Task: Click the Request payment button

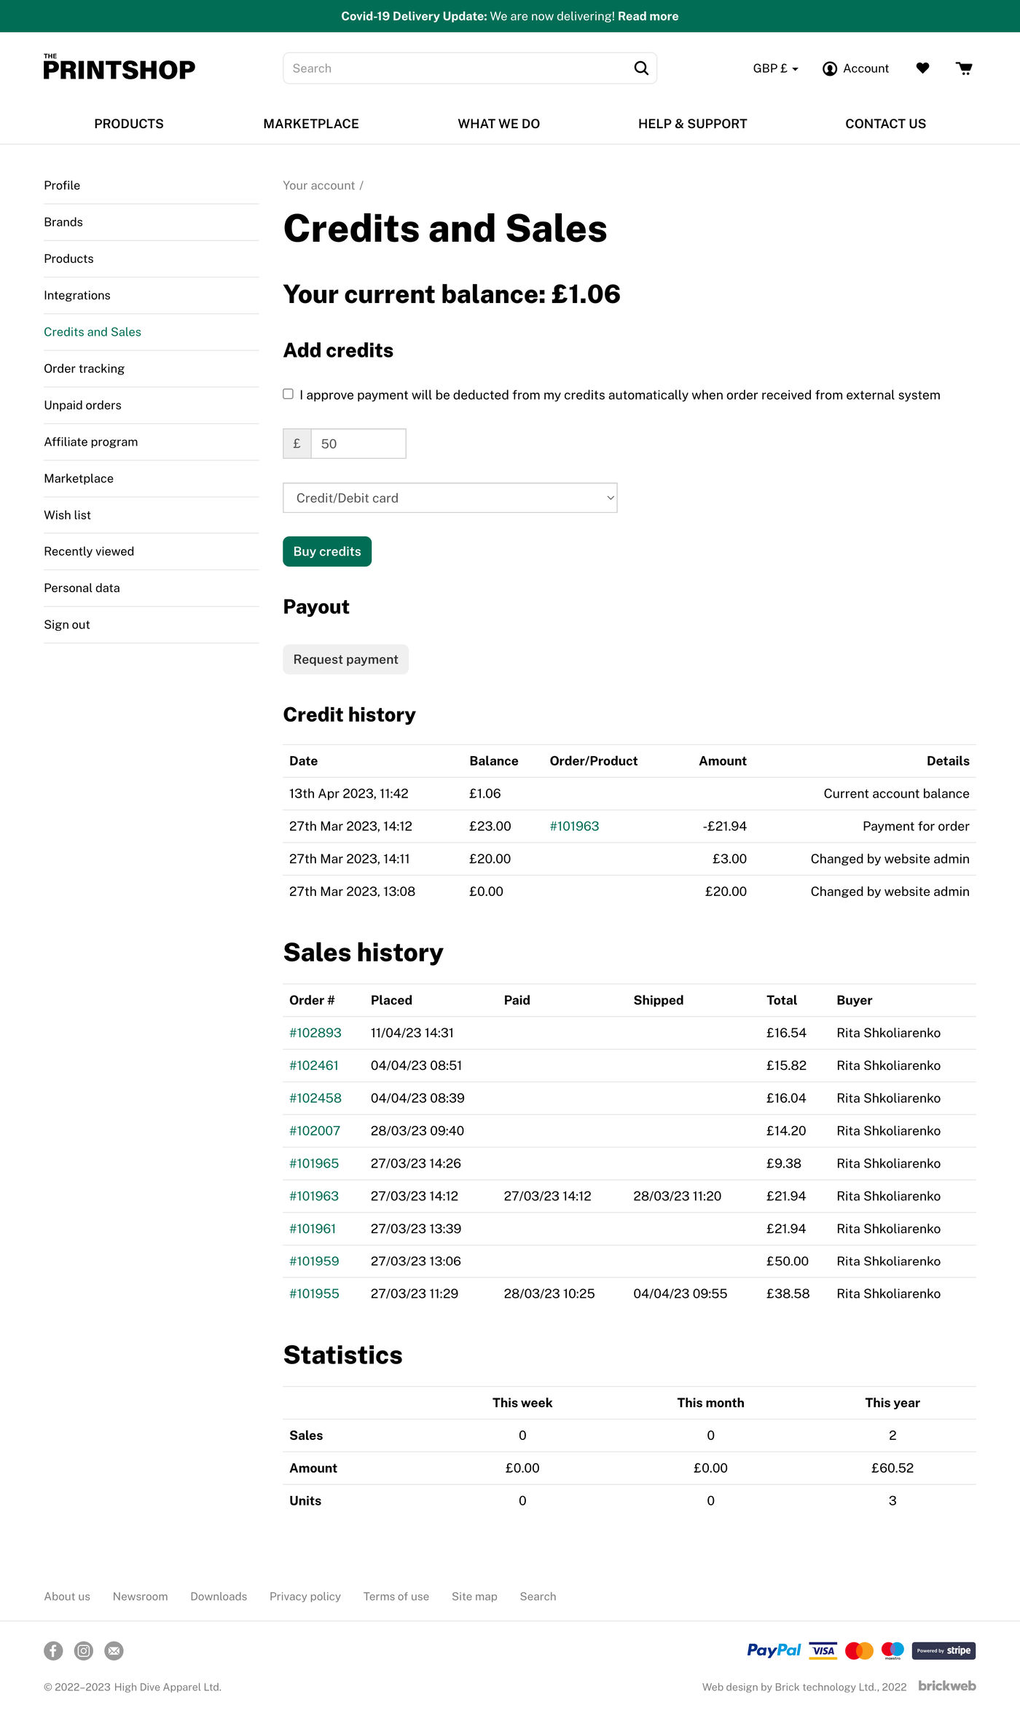Action: click(x=345, y=659)
